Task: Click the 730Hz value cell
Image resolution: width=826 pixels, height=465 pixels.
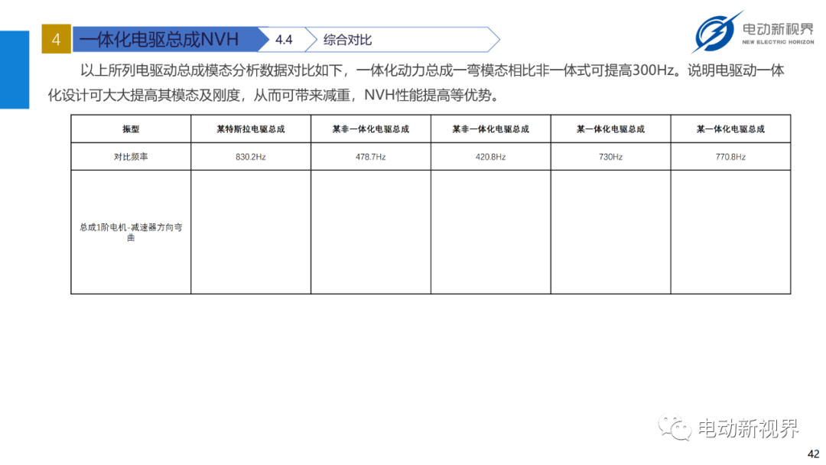Action: [610, 157]
